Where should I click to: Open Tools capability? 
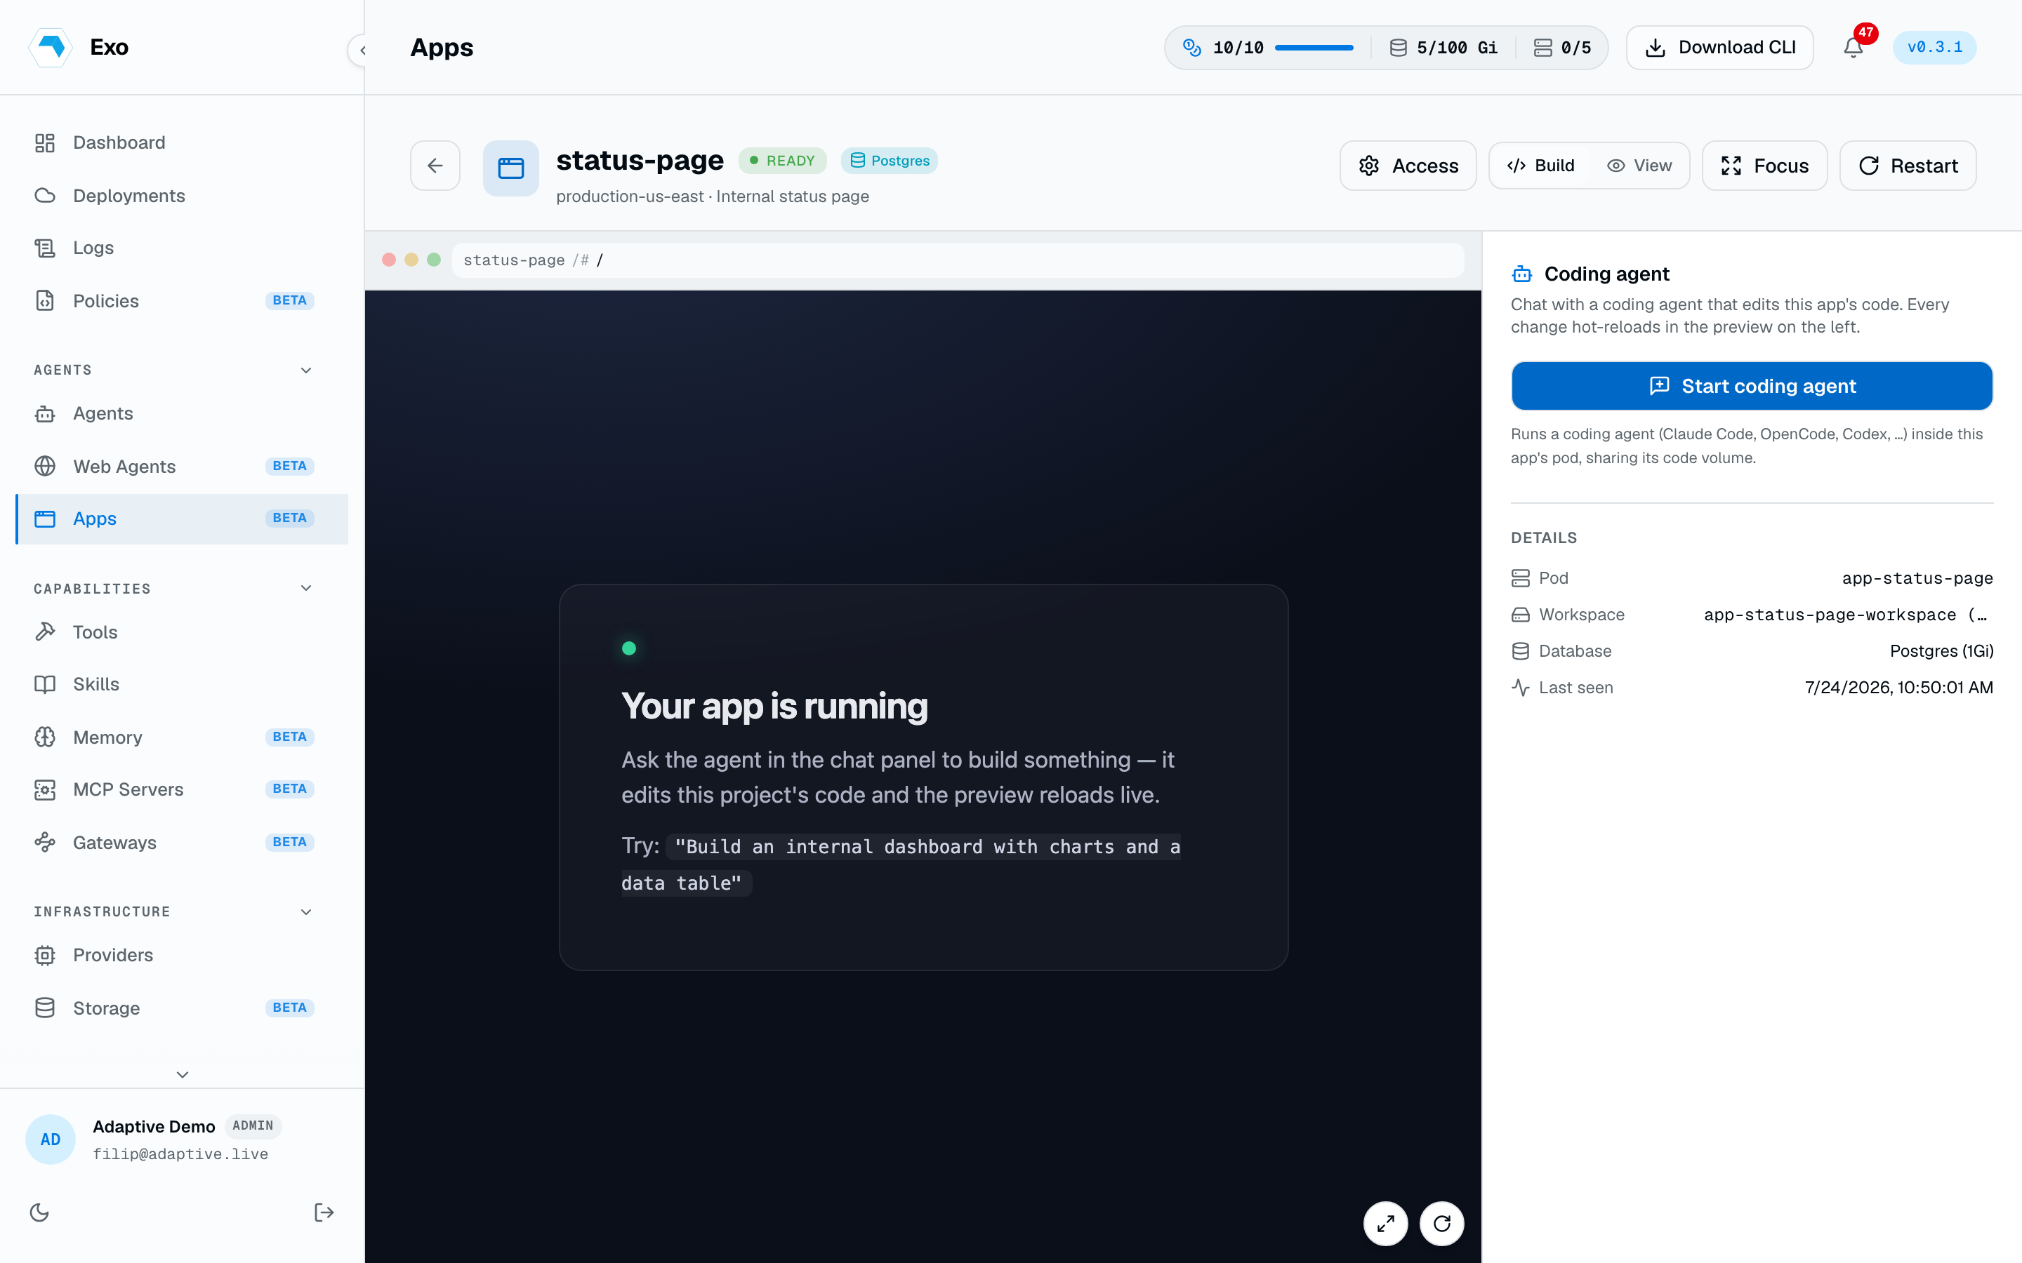pos(182,632)
